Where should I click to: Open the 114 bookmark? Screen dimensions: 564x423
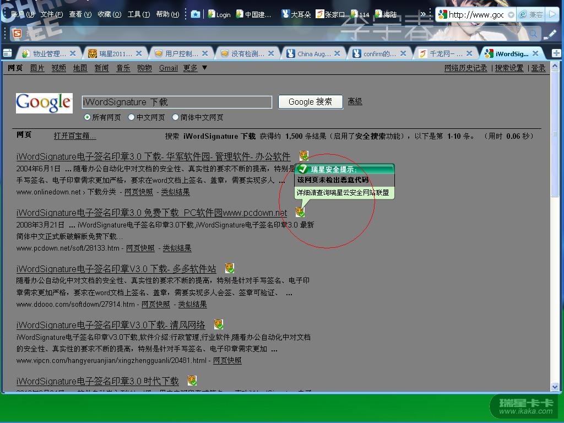pyautogui.click(x=360, y=14)
